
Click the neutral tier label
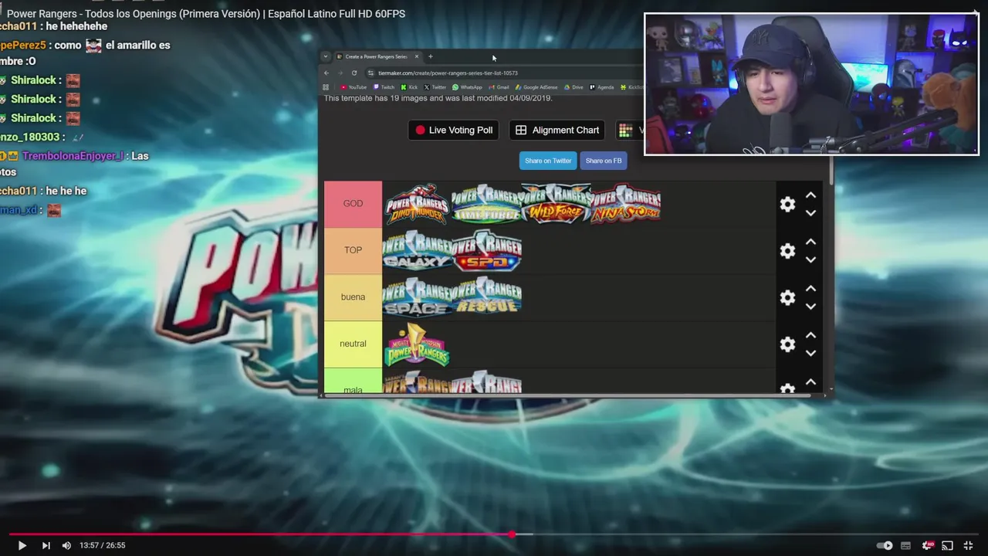[x=353, y=344]
